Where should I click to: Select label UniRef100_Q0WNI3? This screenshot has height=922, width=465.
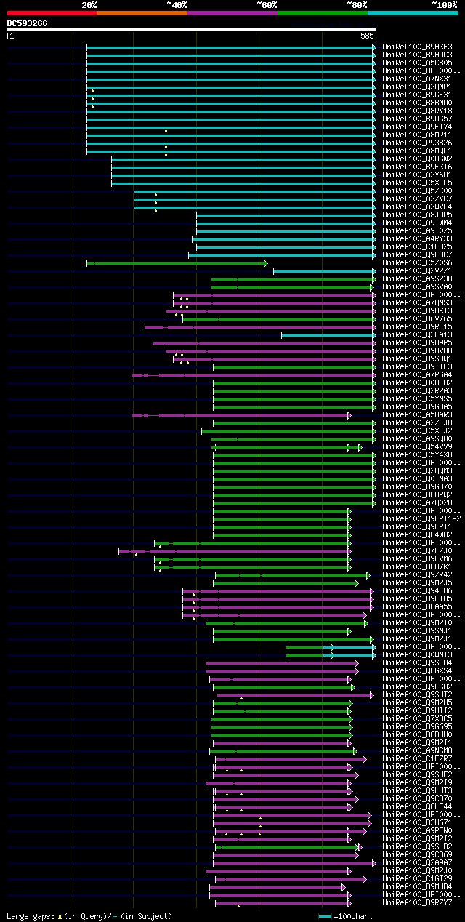417,655
